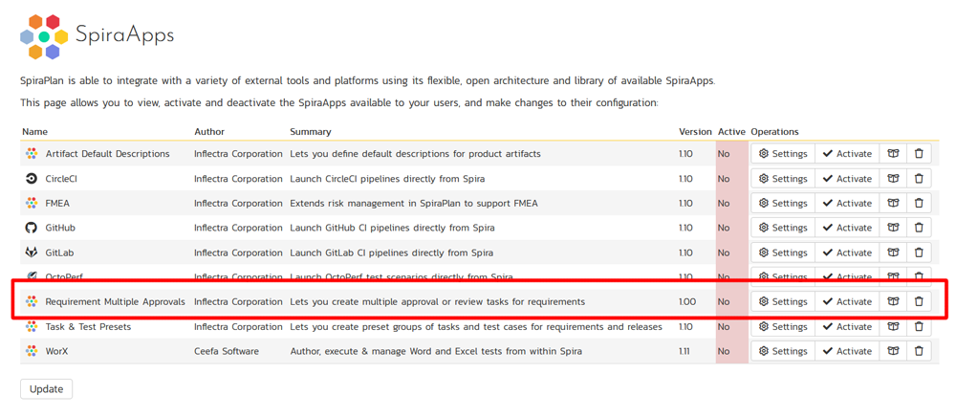Activate the GitHub SpiraApp
The height and width of the screenshot is (417, 956).
tap(847, 229)
